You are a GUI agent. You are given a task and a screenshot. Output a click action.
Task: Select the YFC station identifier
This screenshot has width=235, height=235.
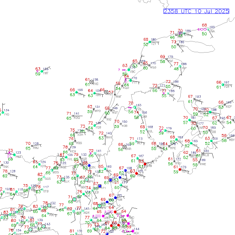[x=169, y=132]
